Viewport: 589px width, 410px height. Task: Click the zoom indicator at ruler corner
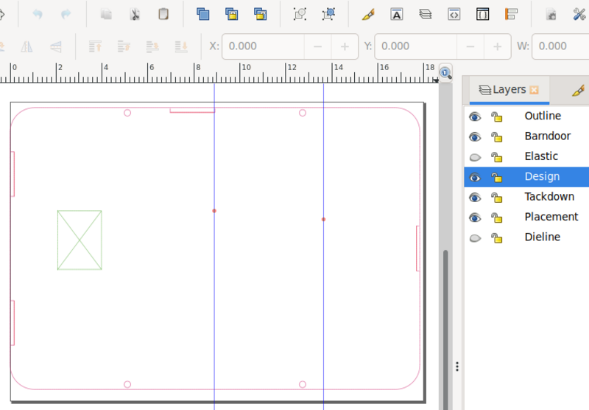pos(445,72)
